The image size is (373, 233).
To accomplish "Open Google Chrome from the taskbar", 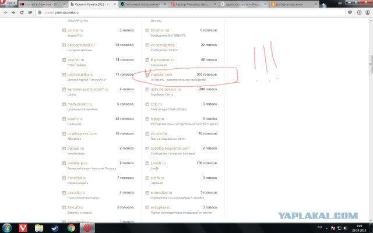I will click(x=71, y=228).
